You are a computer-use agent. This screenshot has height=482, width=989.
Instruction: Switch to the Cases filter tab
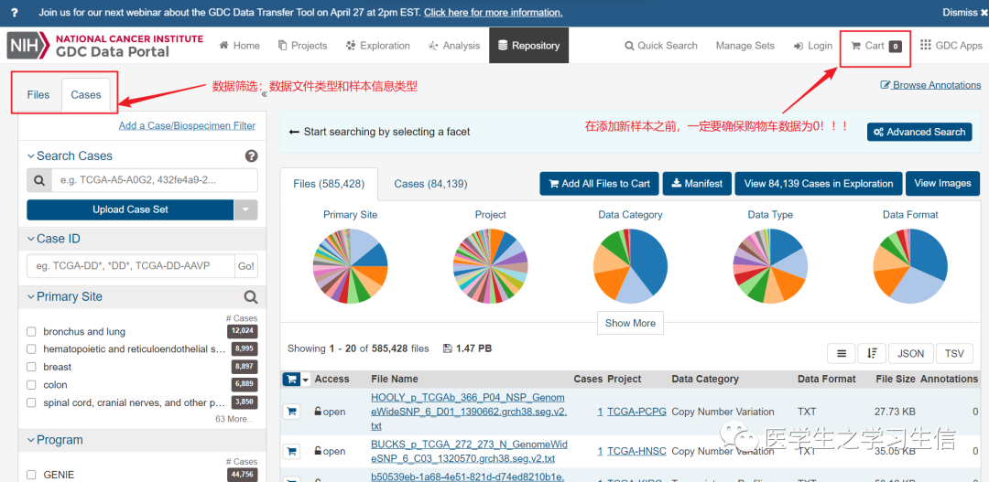coord(86,94)
